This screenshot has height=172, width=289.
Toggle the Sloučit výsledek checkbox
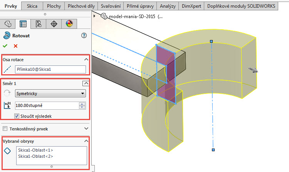coord(17,115)
